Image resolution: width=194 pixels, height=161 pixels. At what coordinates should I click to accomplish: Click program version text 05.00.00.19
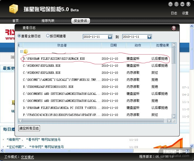(x=164, y=157)
